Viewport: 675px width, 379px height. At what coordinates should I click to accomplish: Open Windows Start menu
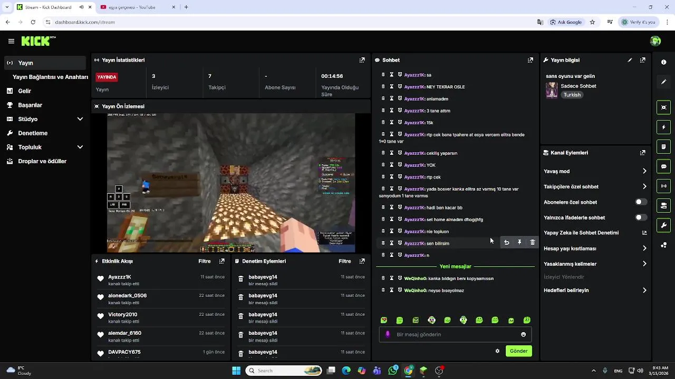236,371
